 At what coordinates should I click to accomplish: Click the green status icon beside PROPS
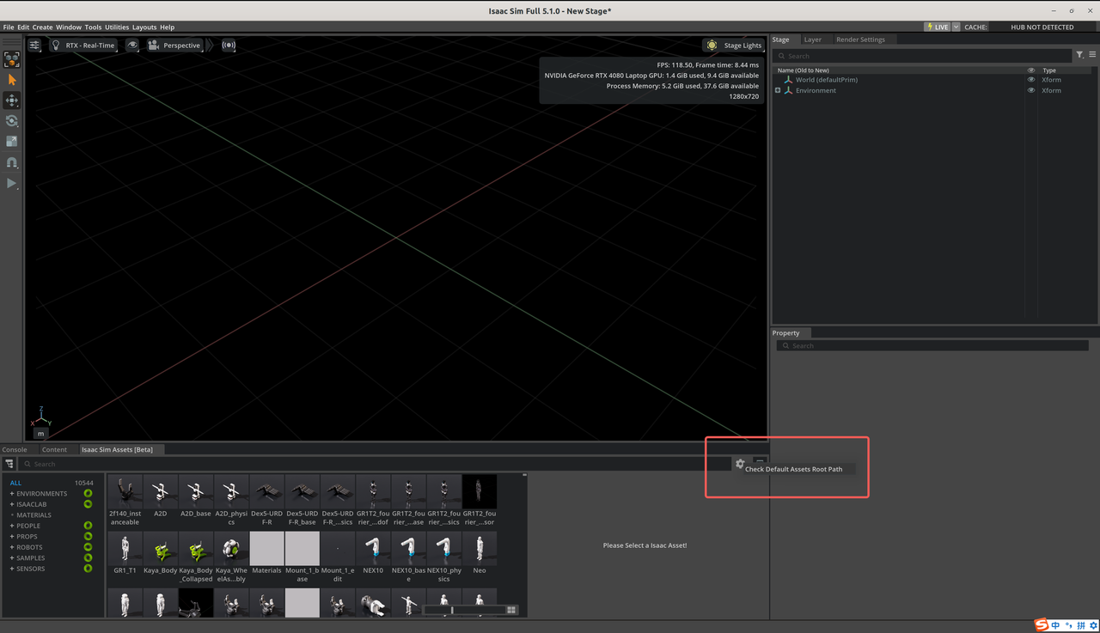(88, 536)
